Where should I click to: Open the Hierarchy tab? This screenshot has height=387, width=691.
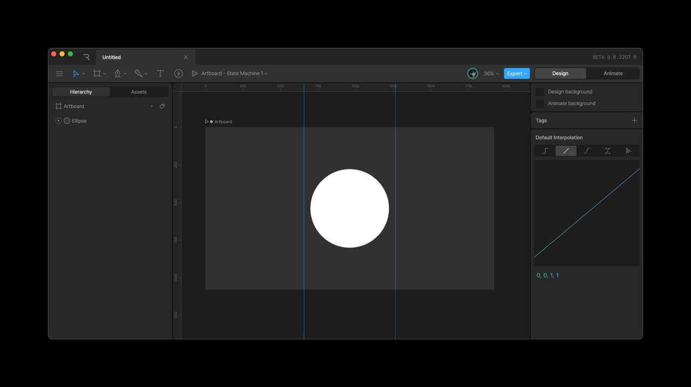[x=81, y=92]
